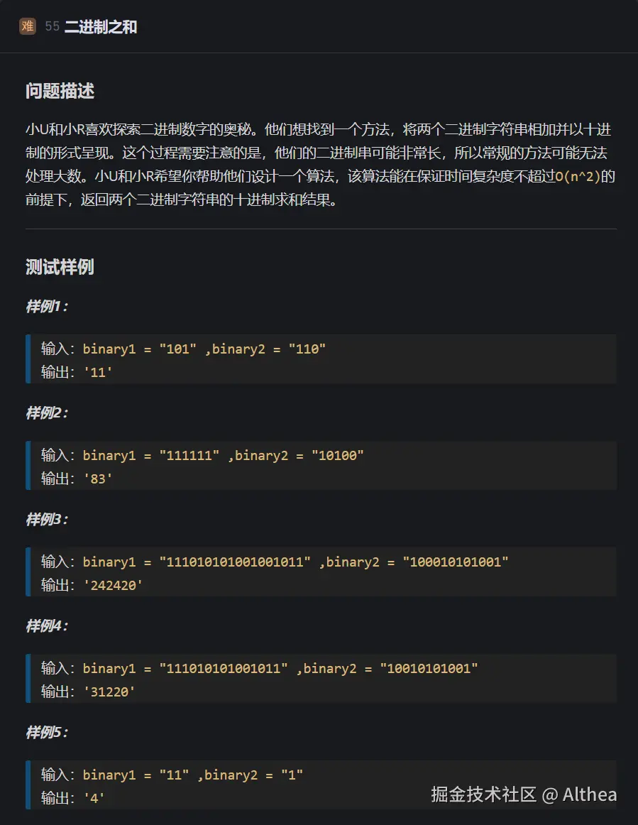Viewport: 638px width, 825px height.
Task: Click the 掘金技术社区 watermark text
Action: pos(483,794)
